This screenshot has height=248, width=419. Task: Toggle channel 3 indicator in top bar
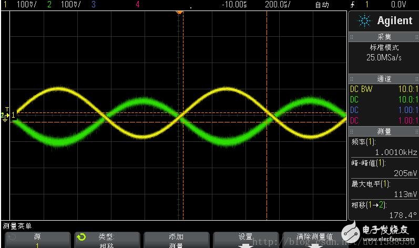click(x=93, y=4)
